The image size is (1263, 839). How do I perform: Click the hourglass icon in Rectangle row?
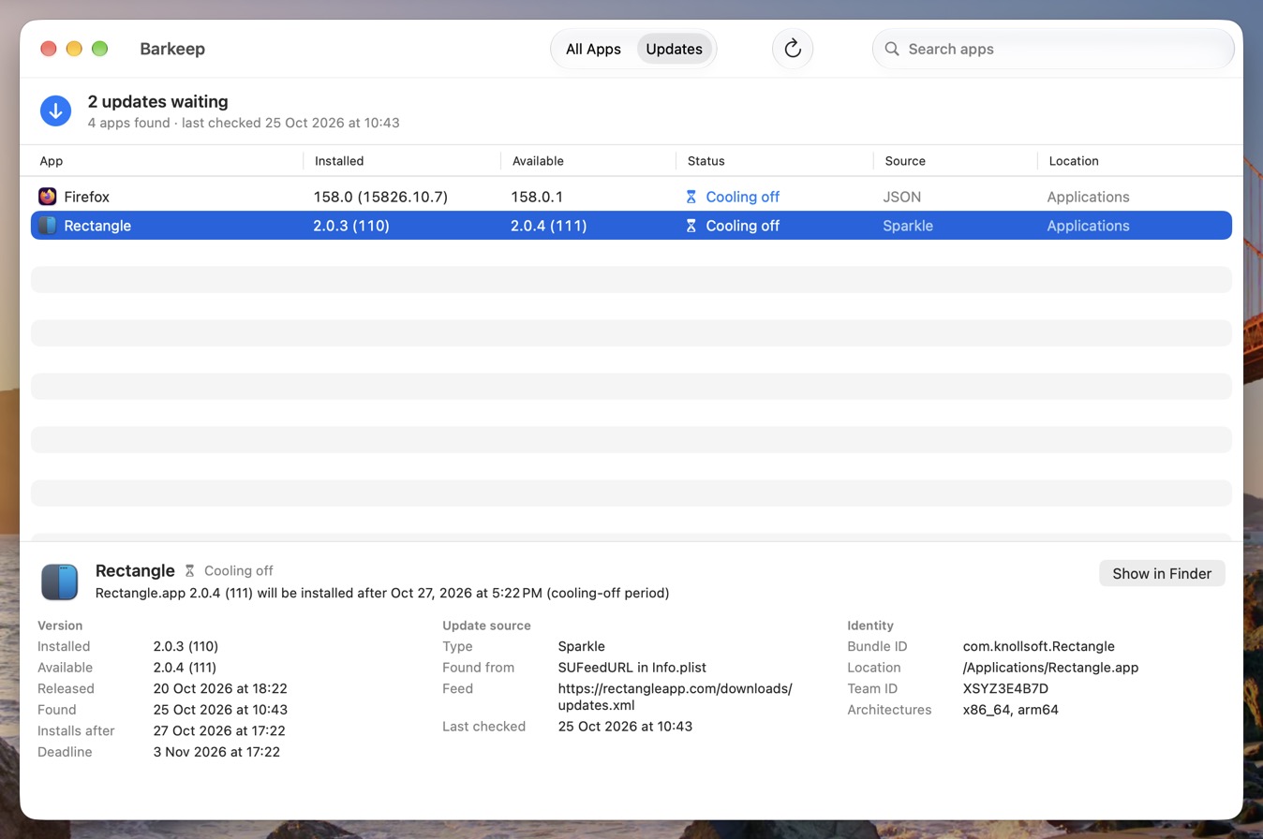pyautogui.click(x=691, y=226)
